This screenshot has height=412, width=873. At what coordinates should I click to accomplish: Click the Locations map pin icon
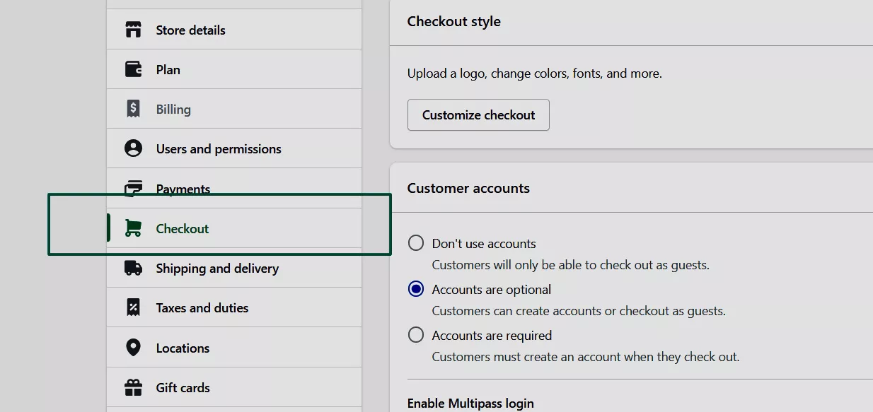134,347
